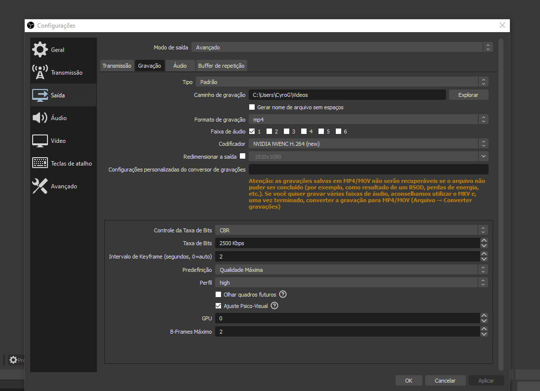Viewport: 540px width, 391px height.
Task: Increase the B-Frames Máximo value
Action: click(x=484, y=329)
